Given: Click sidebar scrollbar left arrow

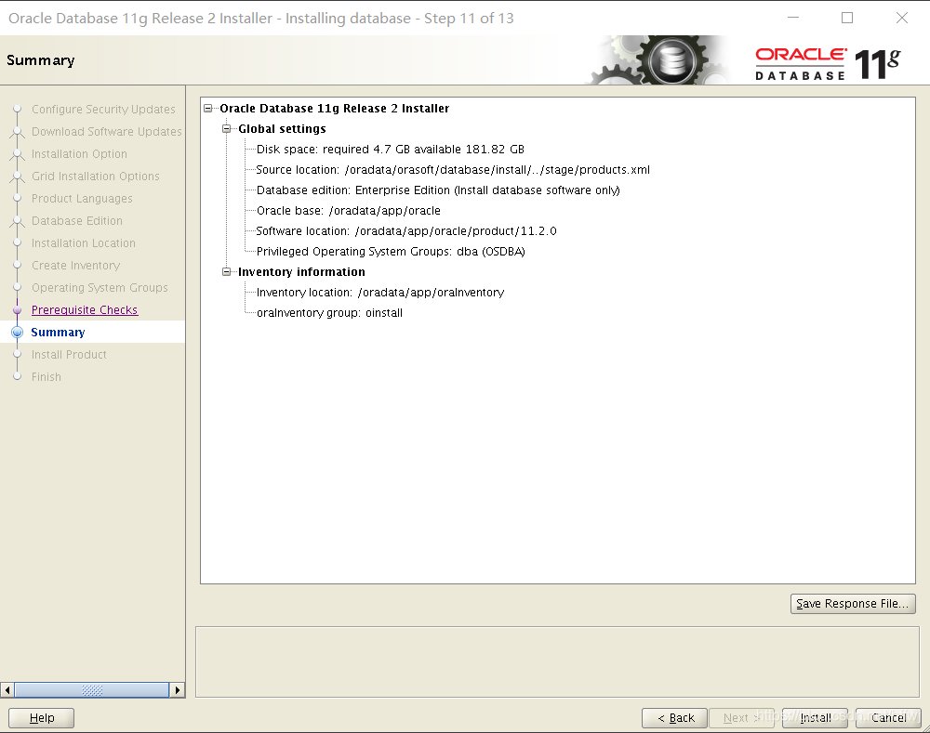Looking at the screenshot, I should (7, 689).
